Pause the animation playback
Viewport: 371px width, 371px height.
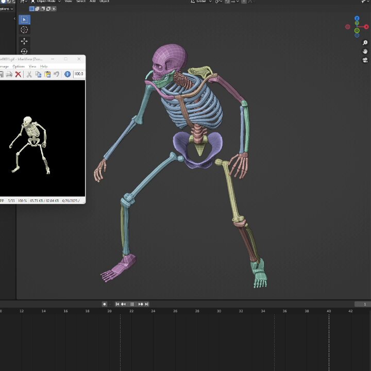coord(132,304)
